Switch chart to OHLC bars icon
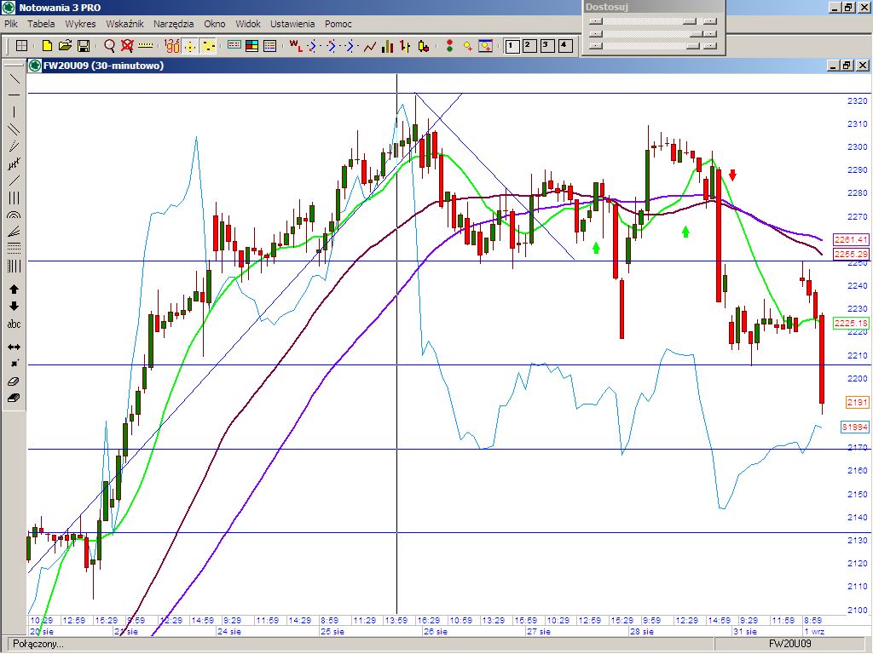The width and height of the screenshot is (873, 654). 405,46
